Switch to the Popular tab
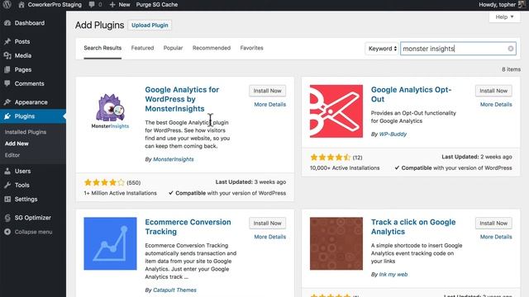 (173, 48)
